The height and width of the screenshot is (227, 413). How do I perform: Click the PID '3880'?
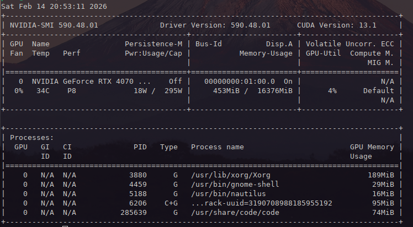click(138, 175)
